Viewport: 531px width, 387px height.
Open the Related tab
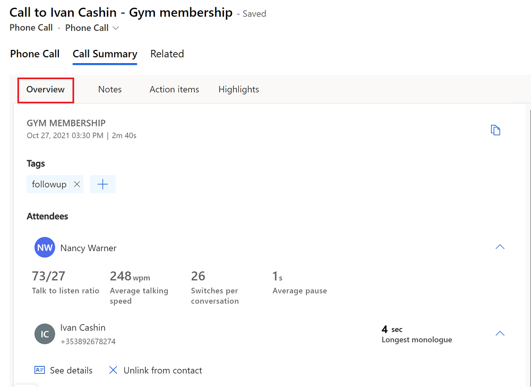click(x=167, y=54)
